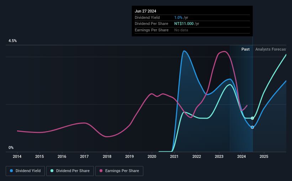The height and width of the screenshot is (181, 292).
Task: Click the tooltip 'Dividend Yield' row label
Action: click(147, 17)
